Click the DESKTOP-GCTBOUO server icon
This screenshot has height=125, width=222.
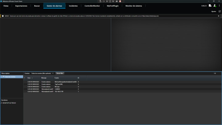point(2,103)
